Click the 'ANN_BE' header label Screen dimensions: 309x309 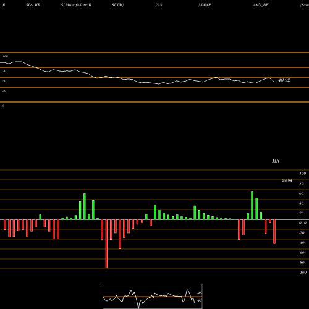(x=261, y=5)
